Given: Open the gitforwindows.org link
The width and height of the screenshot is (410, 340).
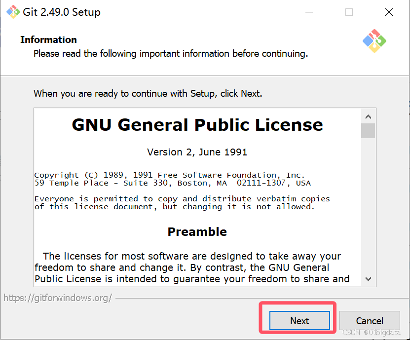Looking at the screenshot, I should [58, 298].
